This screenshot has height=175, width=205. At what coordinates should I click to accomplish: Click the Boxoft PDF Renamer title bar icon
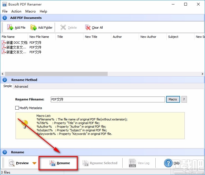(4, 4)
